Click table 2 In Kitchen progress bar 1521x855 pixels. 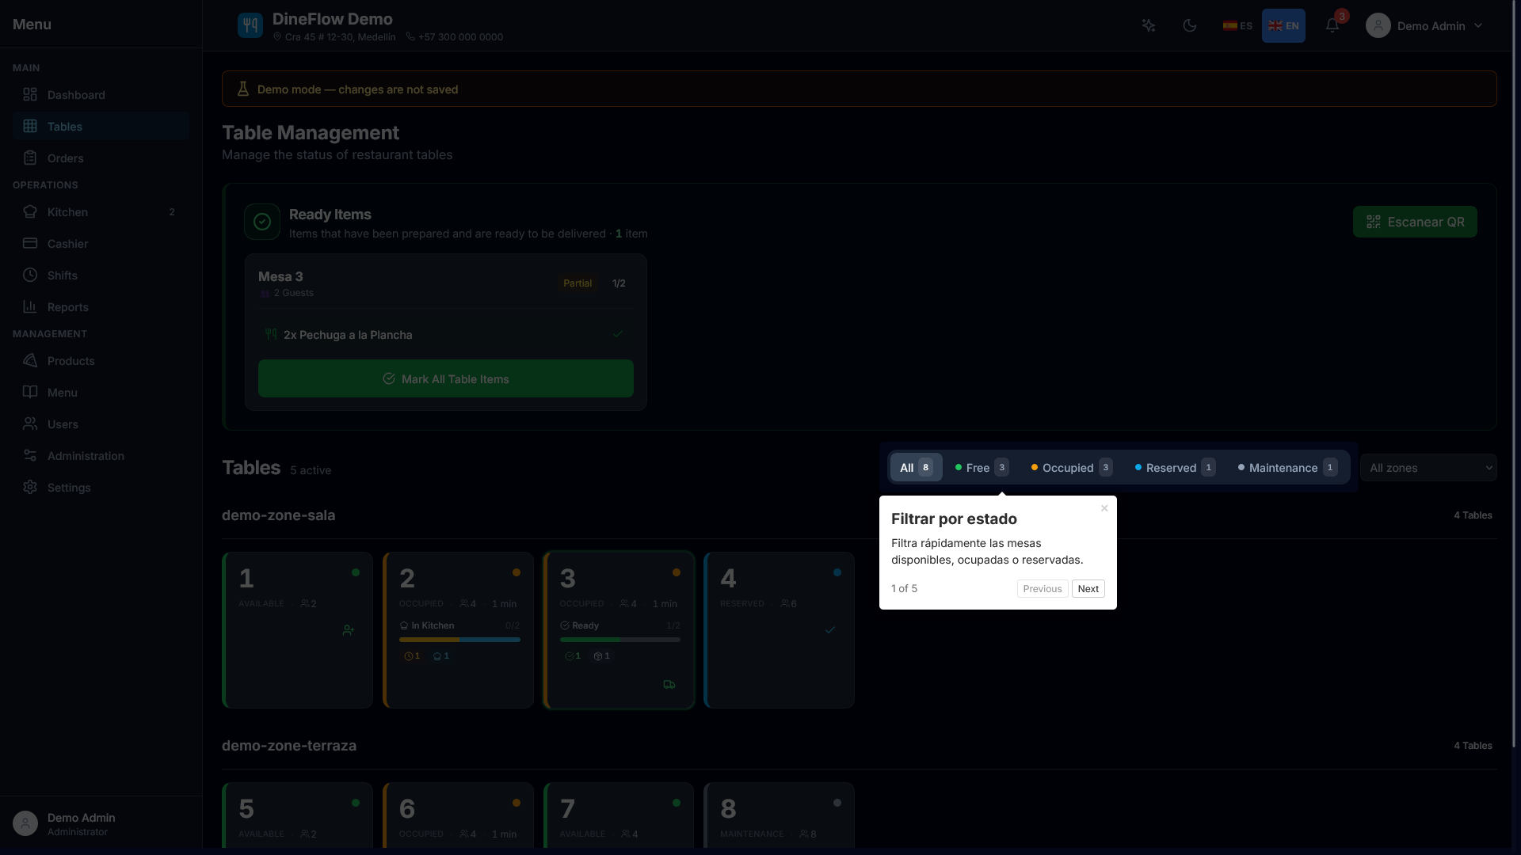[x=459, y=640]
